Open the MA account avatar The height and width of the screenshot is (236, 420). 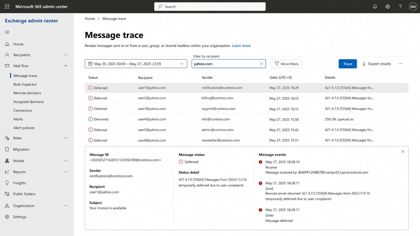[x=413, y=7]
